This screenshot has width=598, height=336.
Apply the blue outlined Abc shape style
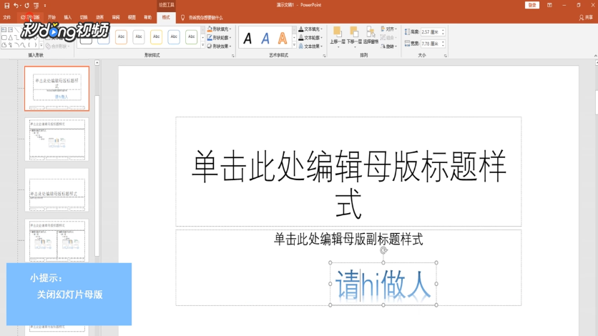[x=174, y=37]
